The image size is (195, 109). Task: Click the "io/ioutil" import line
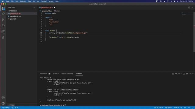coord(54,22)
